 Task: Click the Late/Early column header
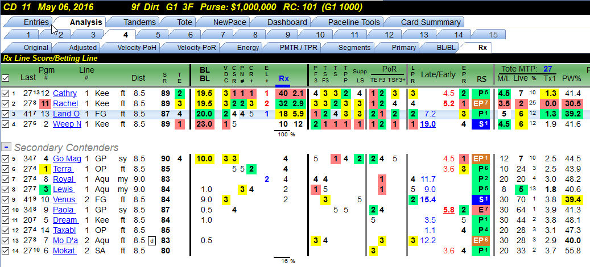(438, 74)
